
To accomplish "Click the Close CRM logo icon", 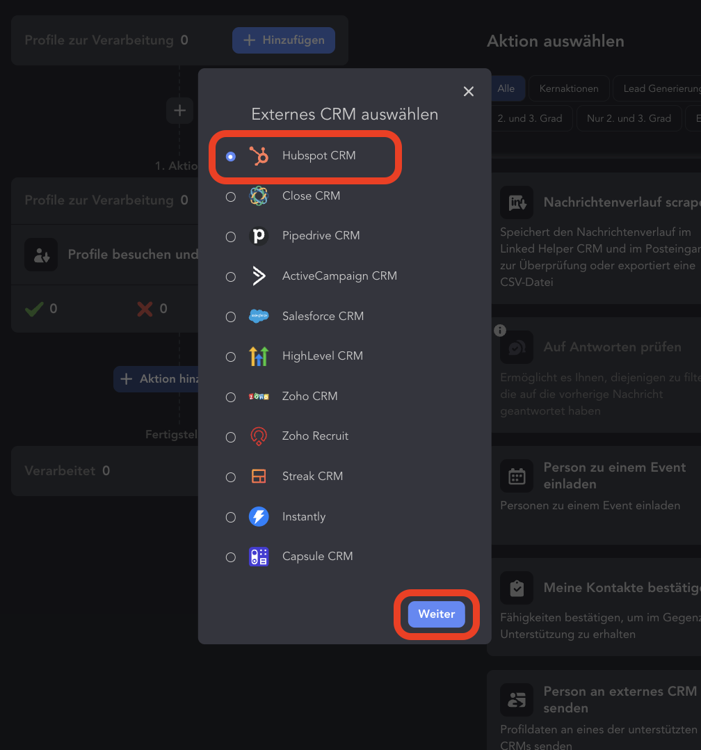I will (x=259, y=196).
